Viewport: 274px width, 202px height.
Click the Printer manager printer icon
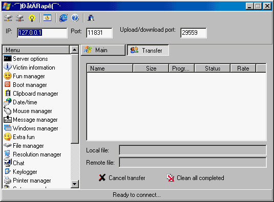(8, 180)
